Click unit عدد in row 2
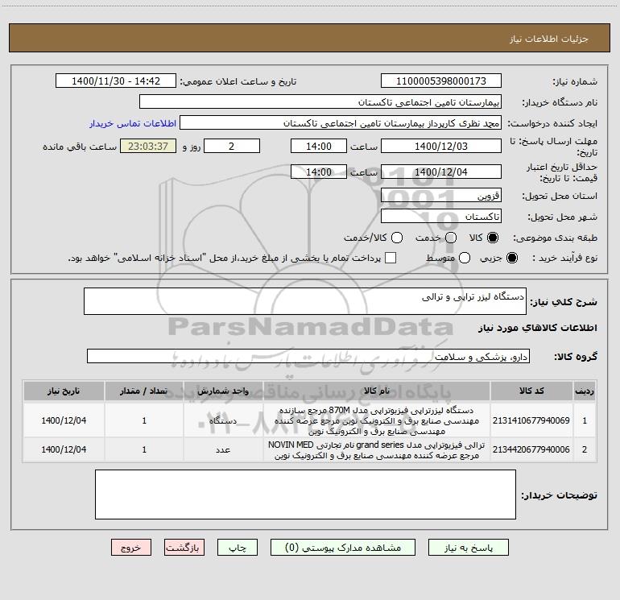The image size is (620, 600). coord(223,449)
